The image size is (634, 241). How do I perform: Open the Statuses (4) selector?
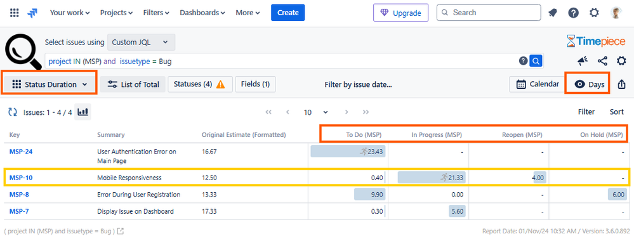[x=200, y=84]
